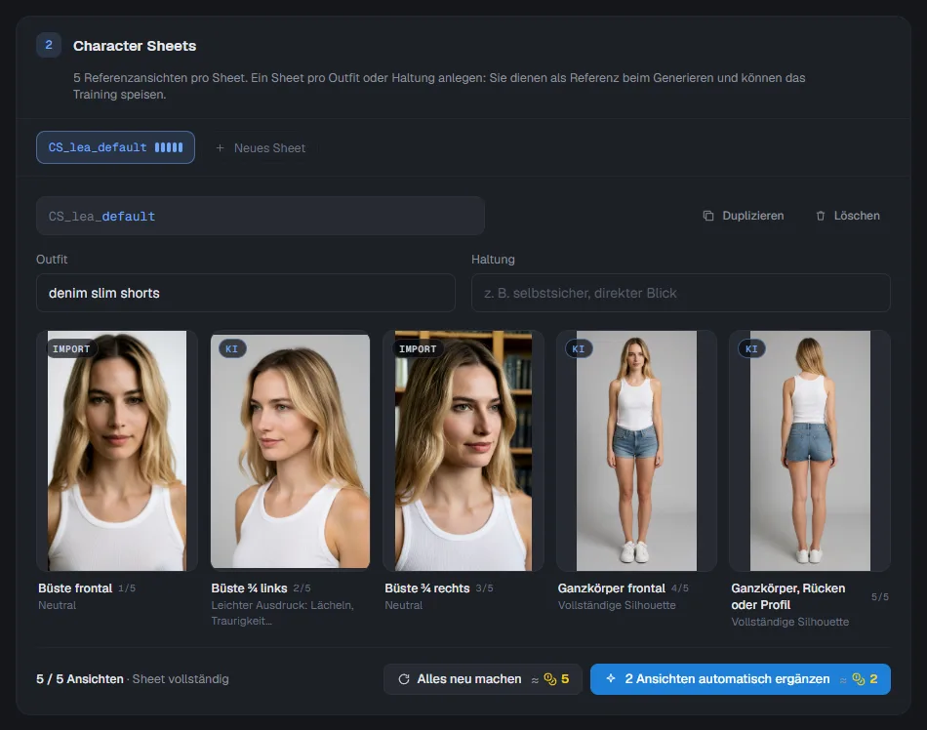The width and height of the screenshot is (927, 730).
Task: Click the Büste ¾ links caption
Action: (x=249, y=588)
